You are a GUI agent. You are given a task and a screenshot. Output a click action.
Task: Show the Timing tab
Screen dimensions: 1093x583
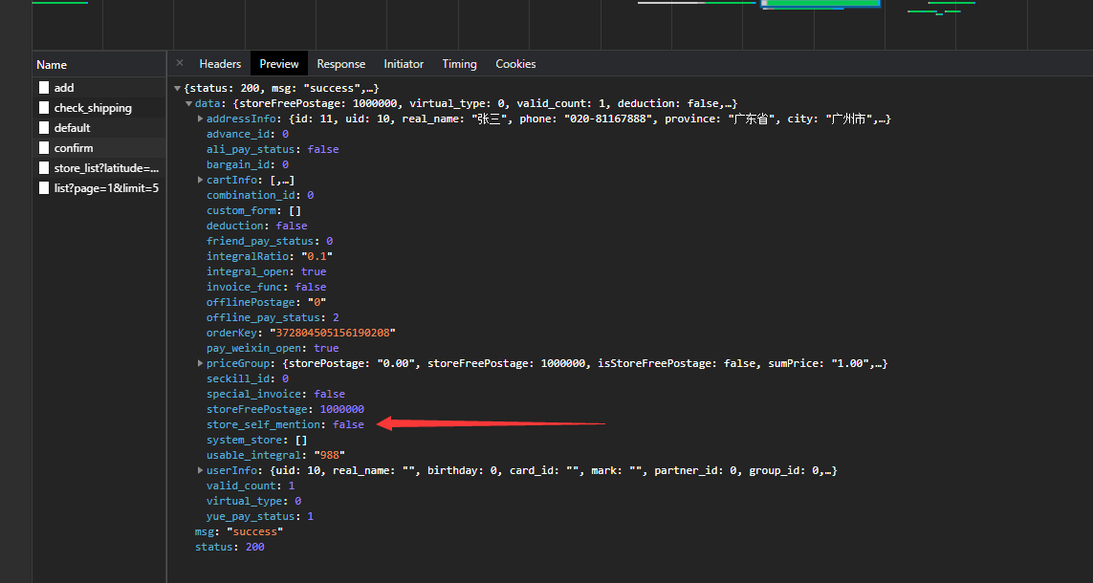(x=459, y=64)
